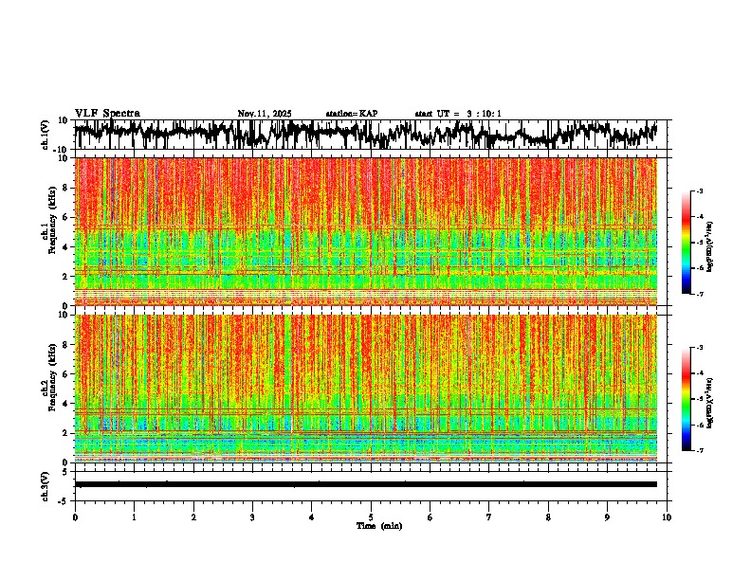Click the "6" kHz tick of ch.2 spectrogram
751x580 pixels.
pyautogui.click(x=66, y=374)
